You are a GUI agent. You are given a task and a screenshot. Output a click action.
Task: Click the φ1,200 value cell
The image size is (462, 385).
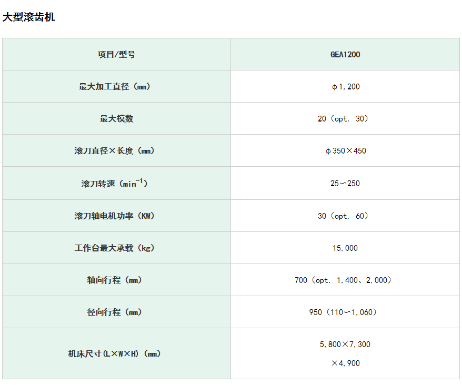tap(345, 87)
